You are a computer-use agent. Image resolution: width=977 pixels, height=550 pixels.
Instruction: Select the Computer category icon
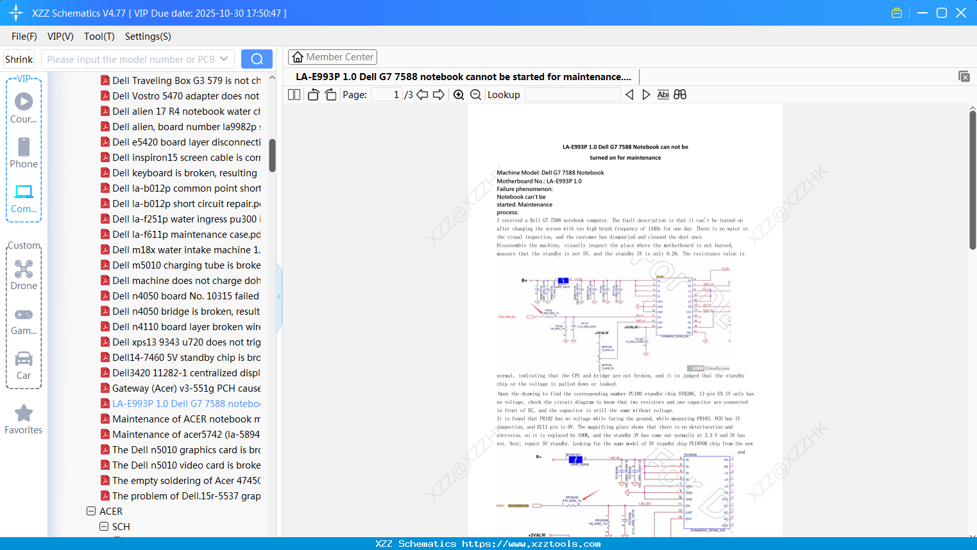24,198
